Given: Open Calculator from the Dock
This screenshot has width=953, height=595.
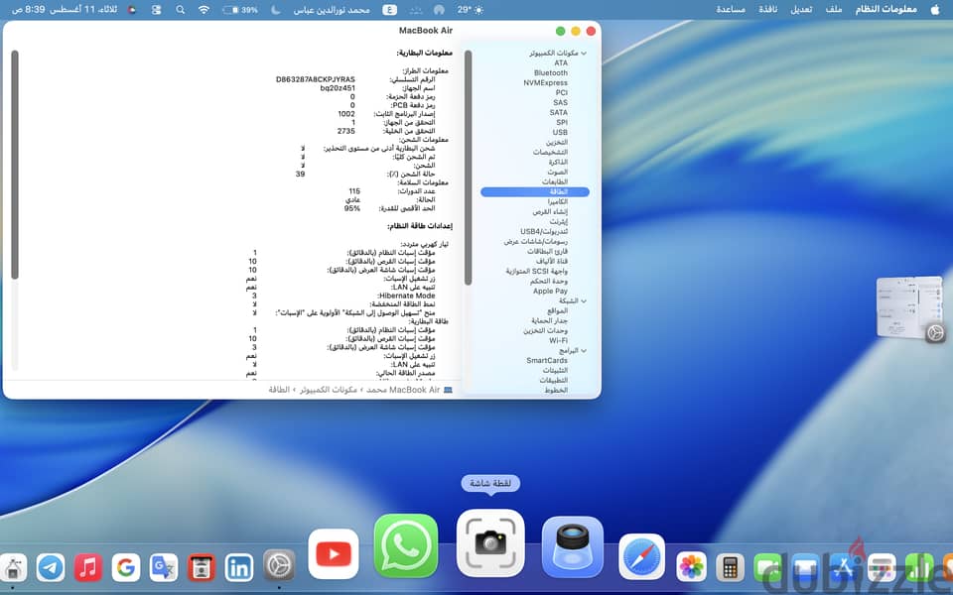Looking at the screenshot, I should 730,567.
